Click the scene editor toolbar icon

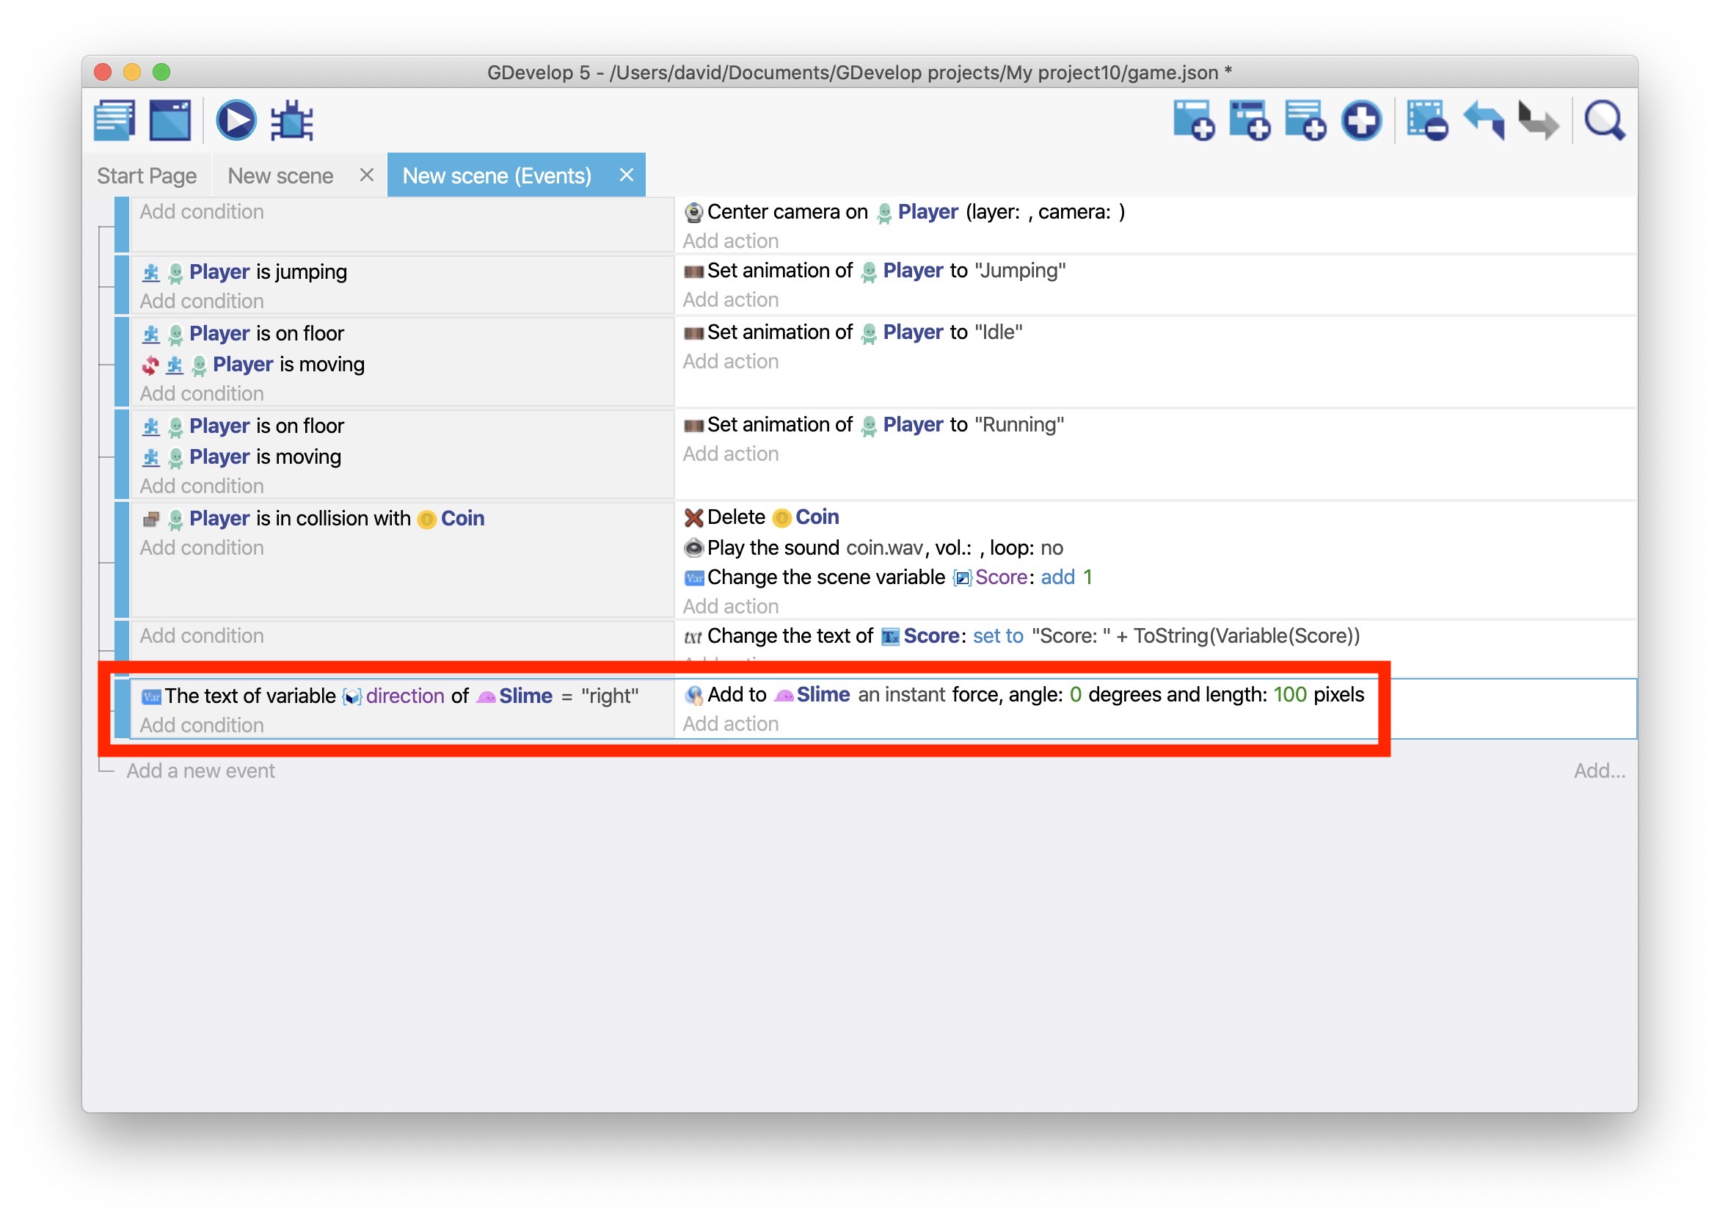[x=171, y=120]
